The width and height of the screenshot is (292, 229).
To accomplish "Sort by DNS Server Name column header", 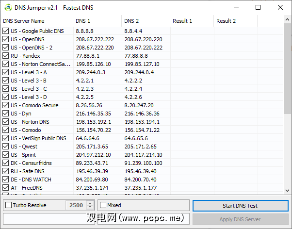I will (37, 21).
